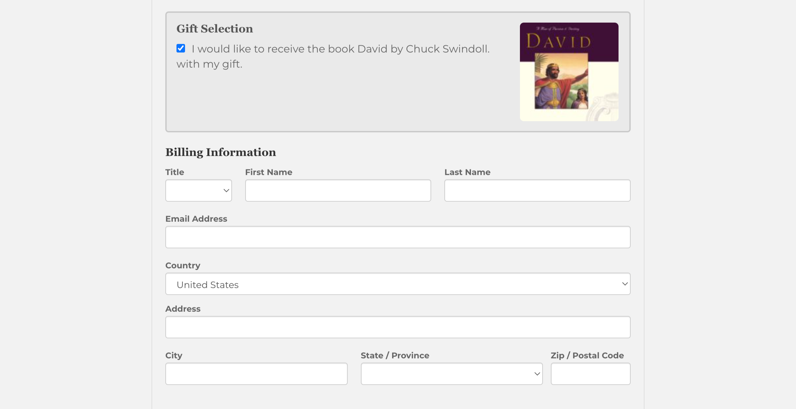Click the 'Zip / Postal Code' label

(x=587, y=355)
